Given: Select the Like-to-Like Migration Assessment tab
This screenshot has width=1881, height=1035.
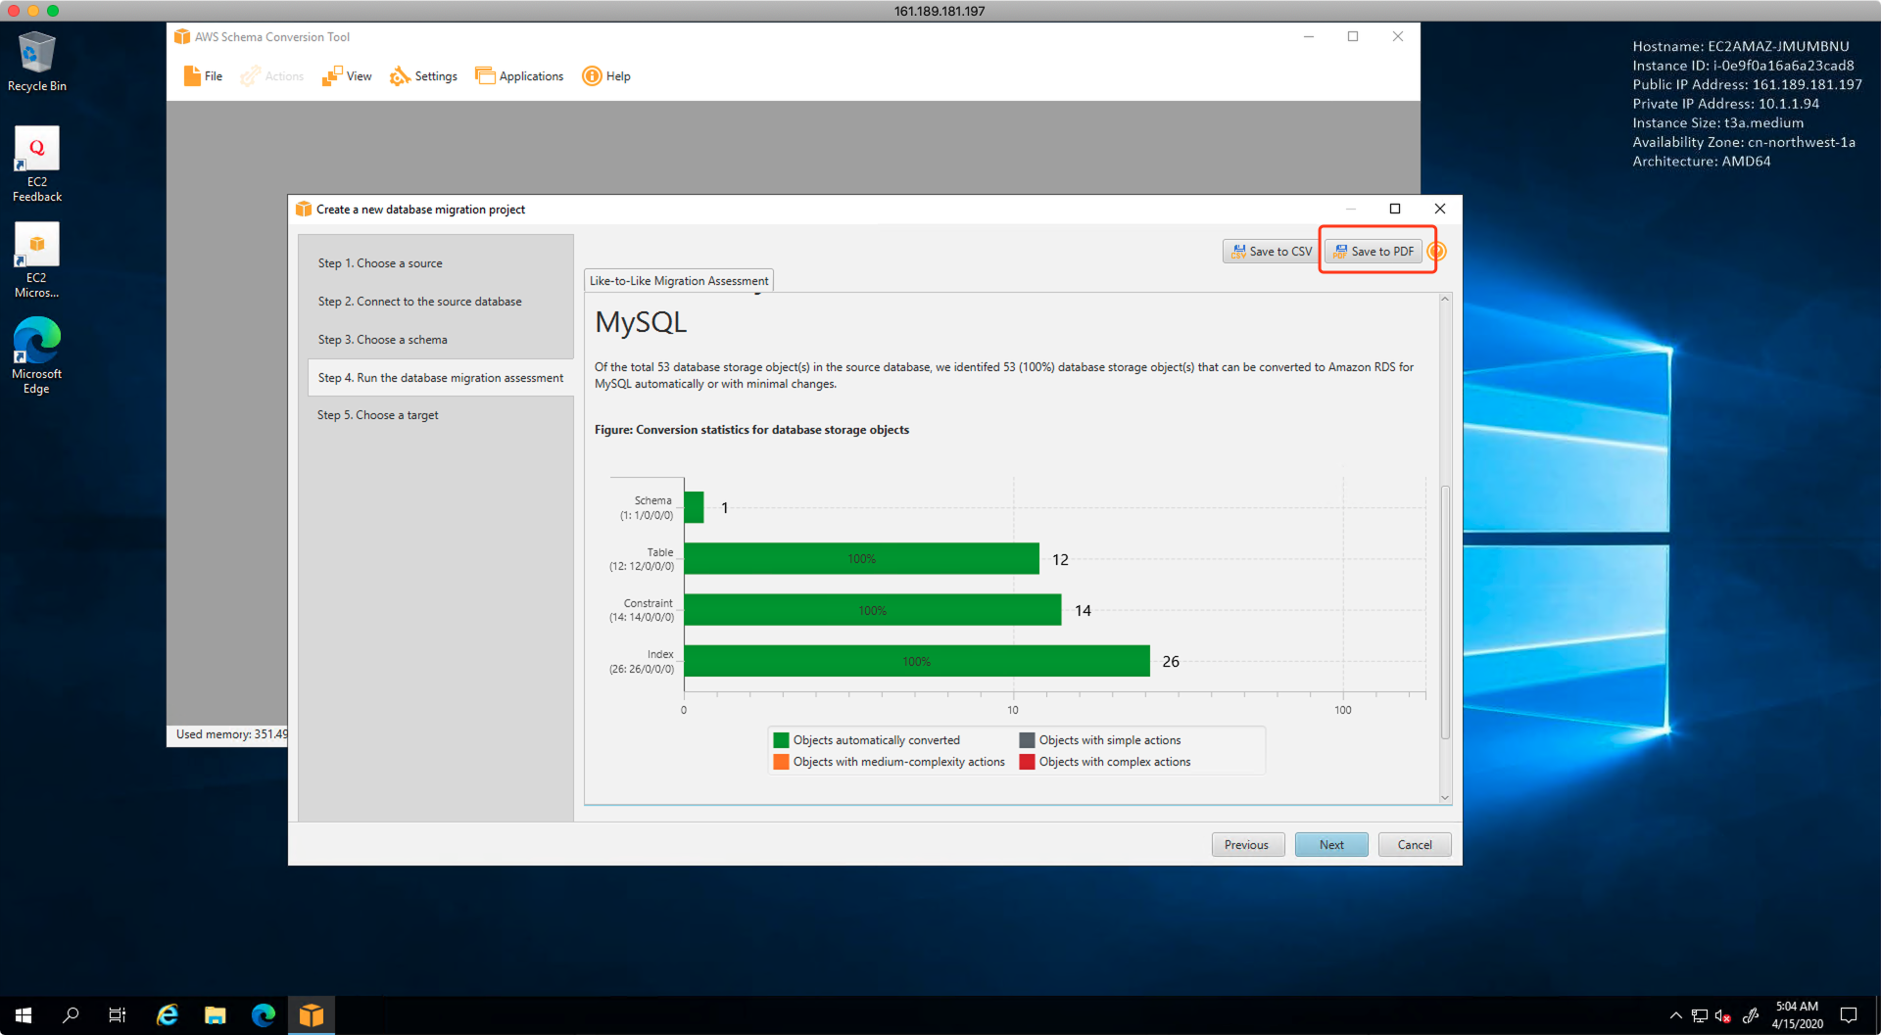Looking at the screenshot, I should 678,281.
